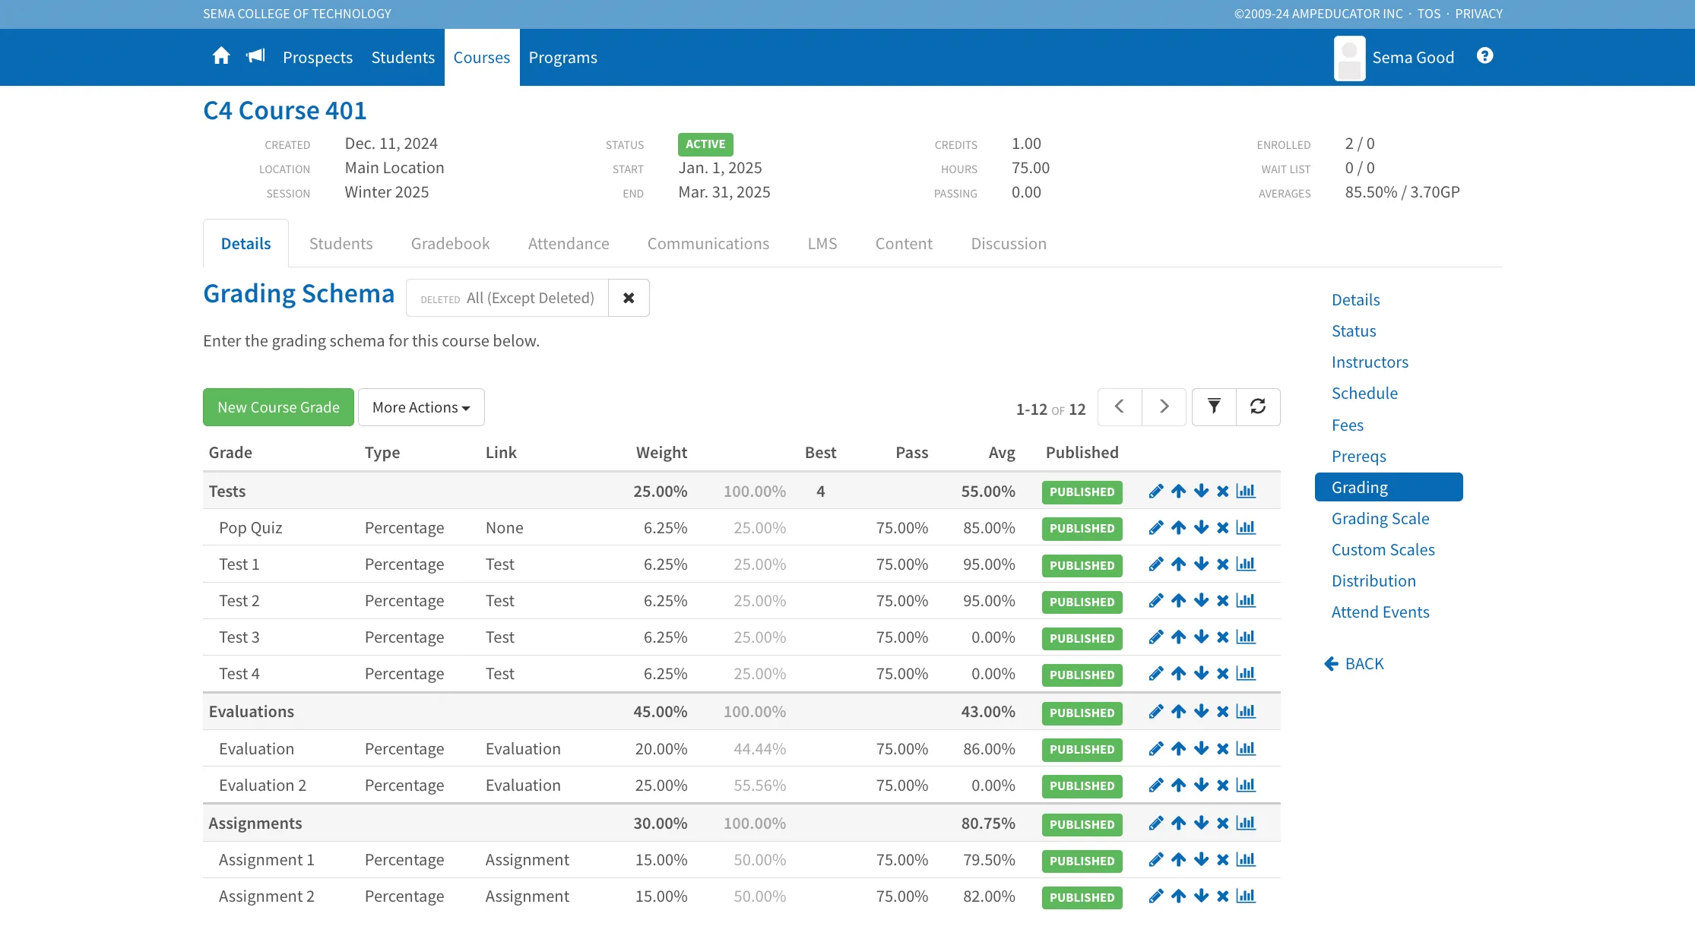Viewport: 1695px width, 942px height.
Task: Edit Assignment 1 pencil icon
Action: pos(1156,860)
